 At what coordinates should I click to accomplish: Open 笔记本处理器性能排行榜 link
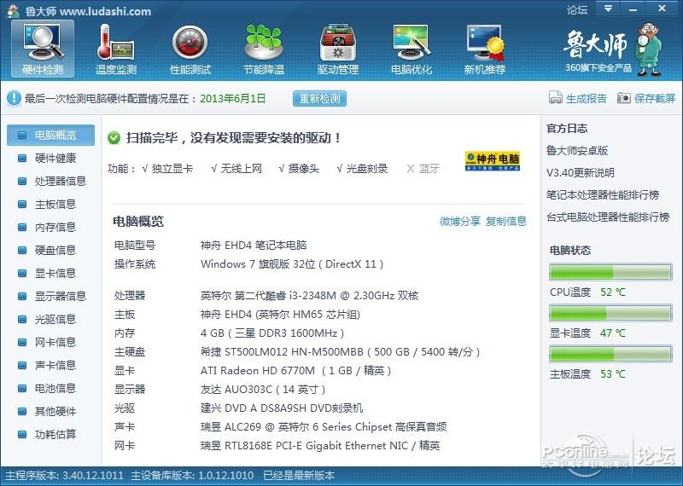point(603,195)
